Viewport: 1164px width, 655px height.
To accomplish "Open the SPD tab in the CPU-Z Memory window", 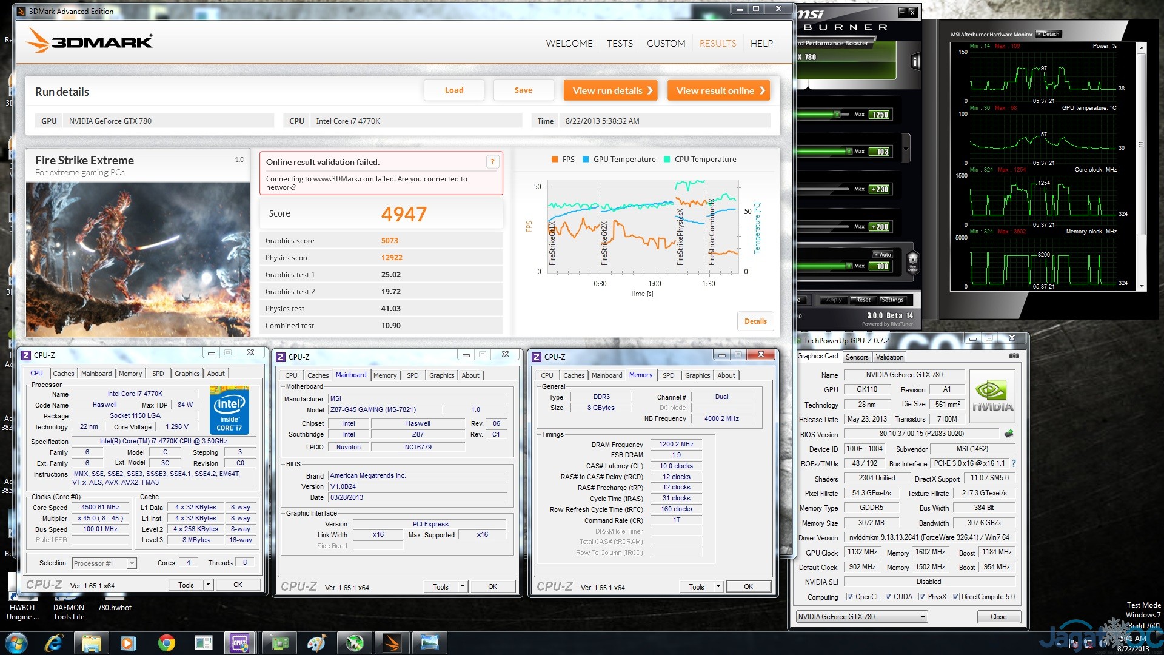I will point(668,375).
